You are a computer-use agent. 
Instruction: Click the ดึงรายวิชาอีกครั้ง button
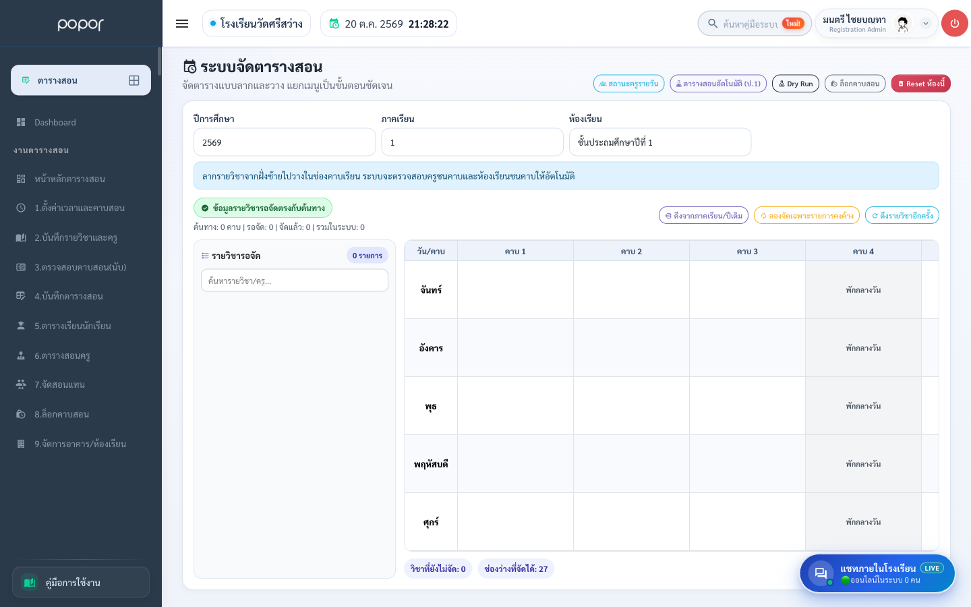click(902, 216)
